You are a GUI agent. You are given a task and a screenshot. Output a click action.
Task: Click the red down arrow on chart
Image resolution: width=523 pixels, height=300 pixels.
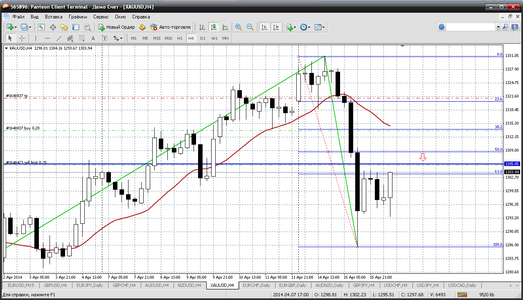423,157
